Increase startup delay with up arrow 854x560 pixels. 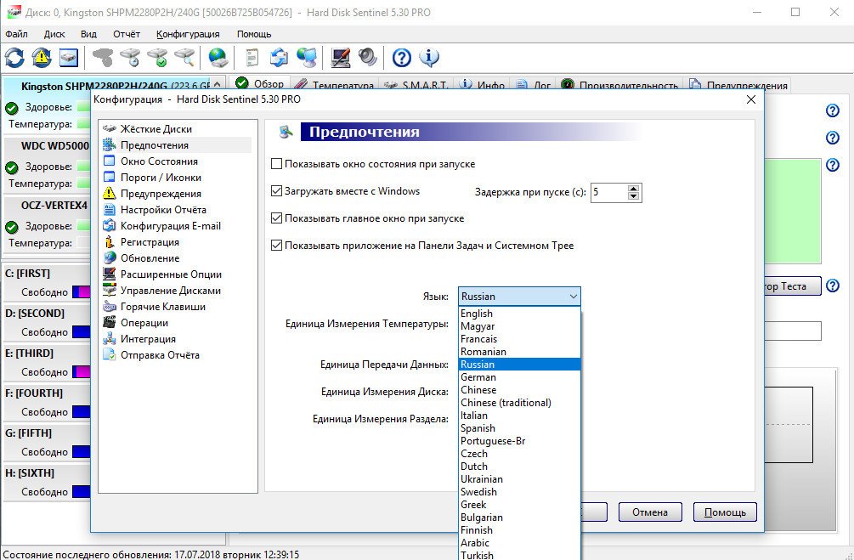633,189
